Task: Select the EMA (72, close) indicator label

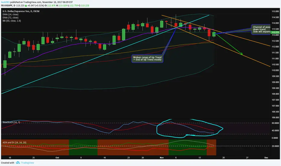Action: pyautogui.click(x=10, y=18)
